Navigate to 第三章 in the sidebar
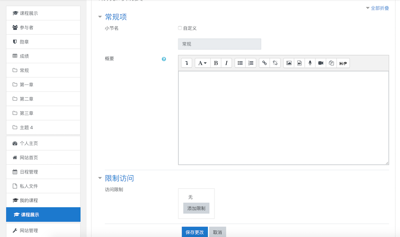Viewport: 400px width, 237px height. [43, 113]
